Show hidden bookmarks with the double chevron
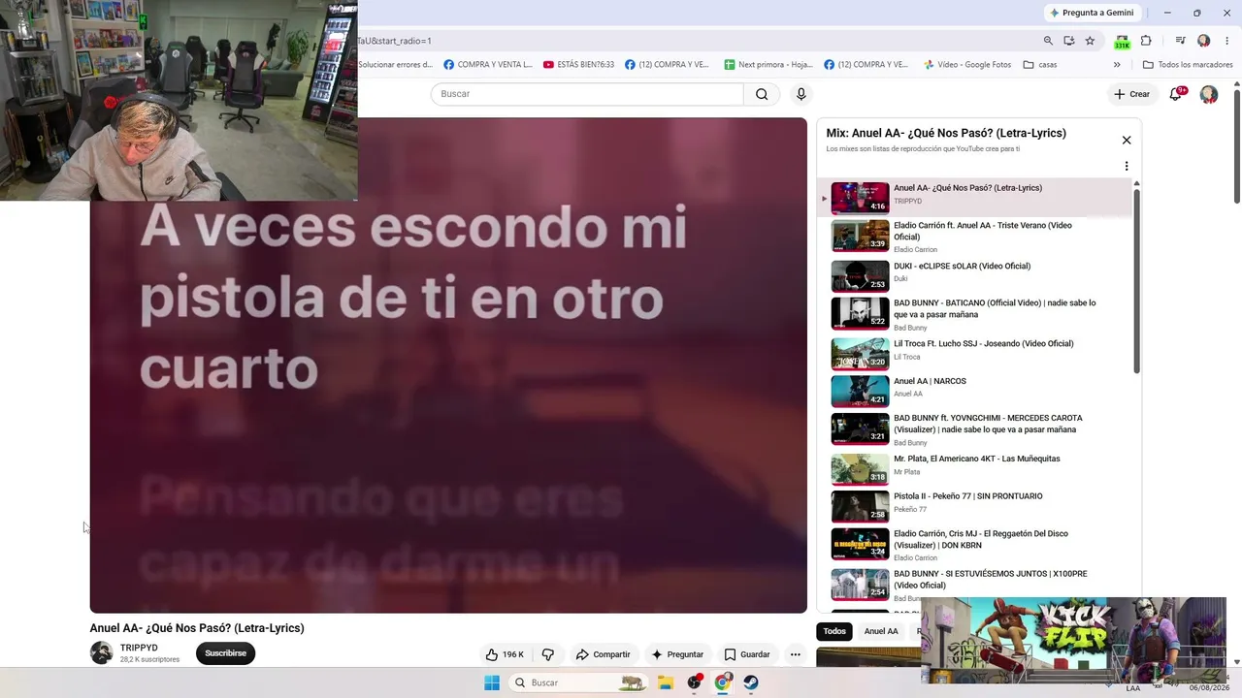Screen dimensions: 1242x698 click(1117, 65)
